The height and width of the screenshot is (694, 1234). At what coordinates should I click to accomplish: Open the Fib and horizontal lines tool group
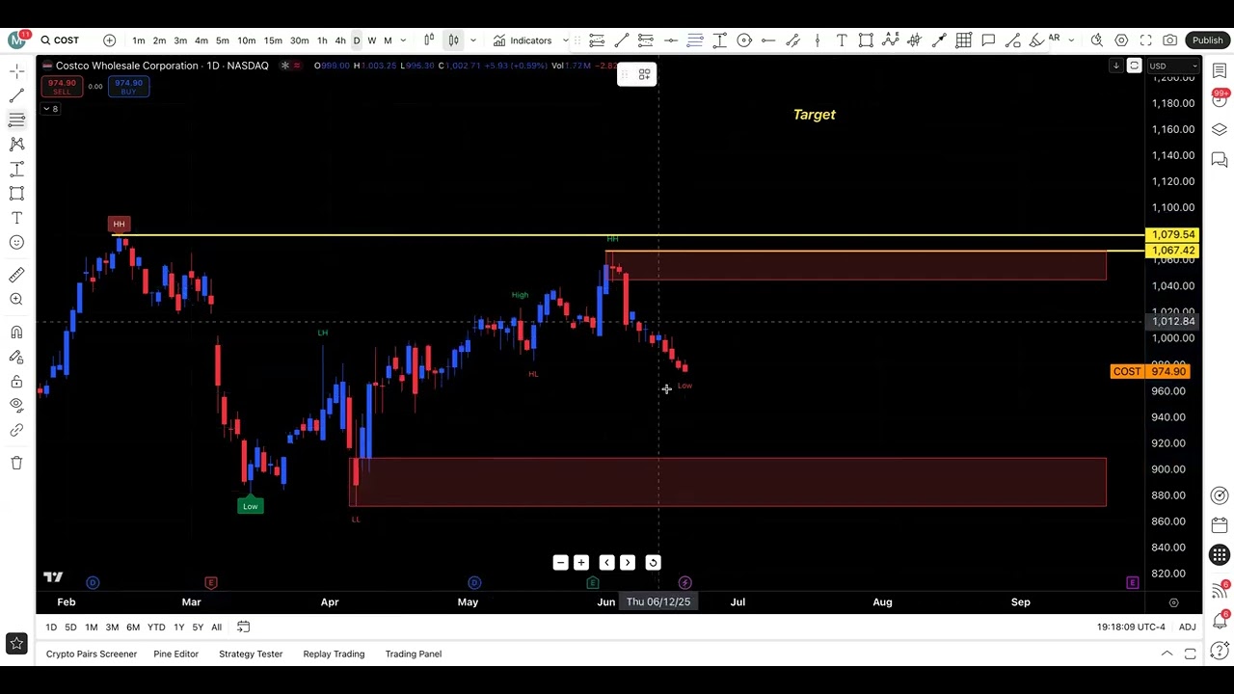[x=16, y=120]
